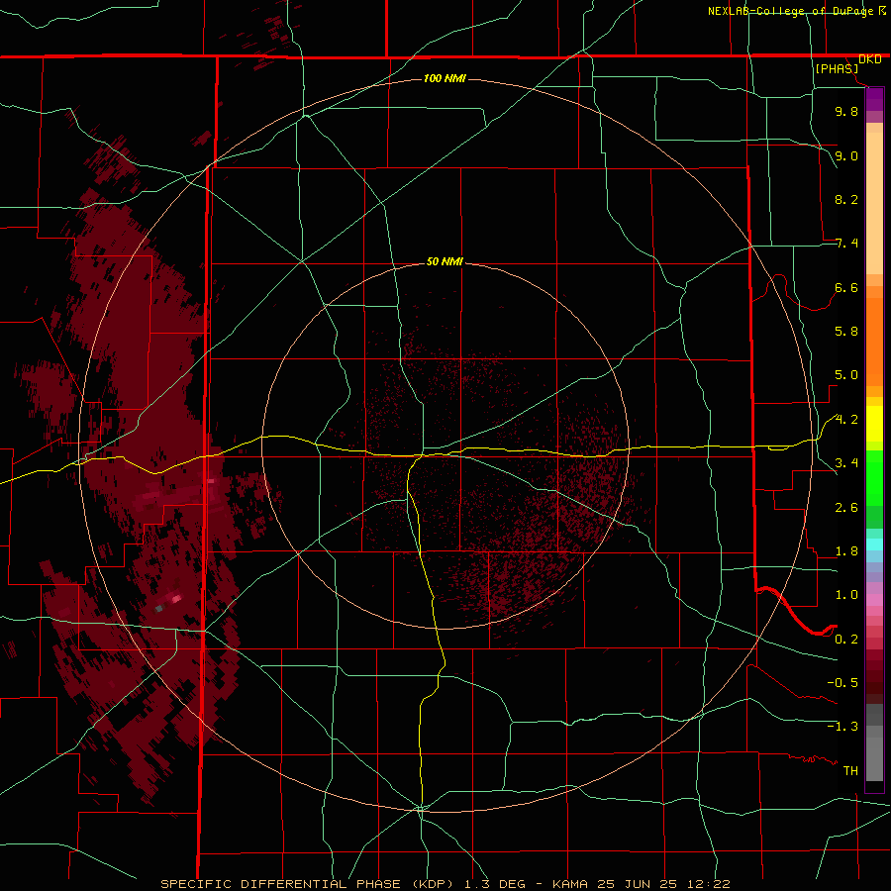
Task: Click the -1.3 legend value
Action: pos(842,727)
